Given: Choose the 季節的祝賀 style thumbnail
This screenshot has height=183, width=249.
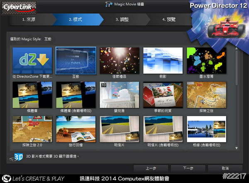Looking at the screenshot, I should click(163, 95).
